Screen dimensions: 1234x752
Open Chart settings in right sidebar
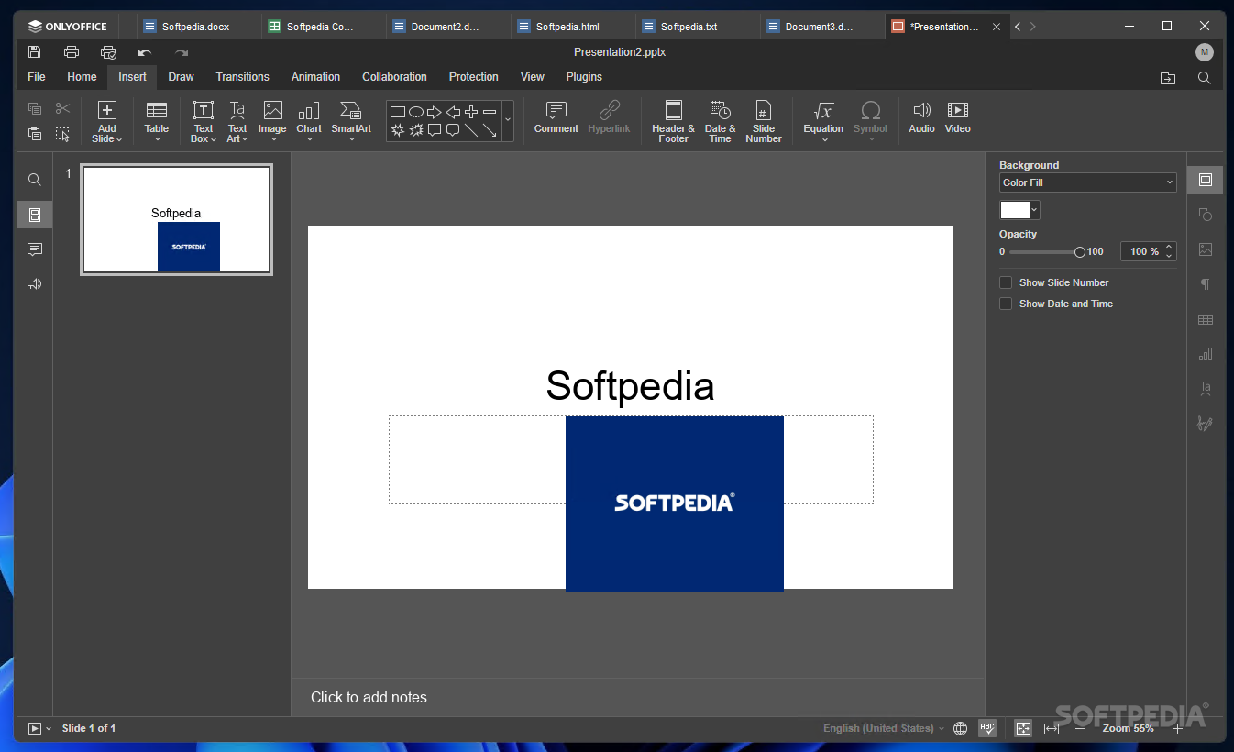tap(1206, 354)
